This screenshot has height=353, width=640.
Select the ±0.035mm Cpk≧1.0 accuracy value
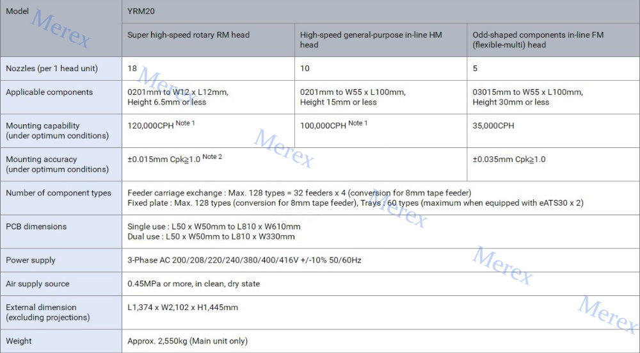509,160
